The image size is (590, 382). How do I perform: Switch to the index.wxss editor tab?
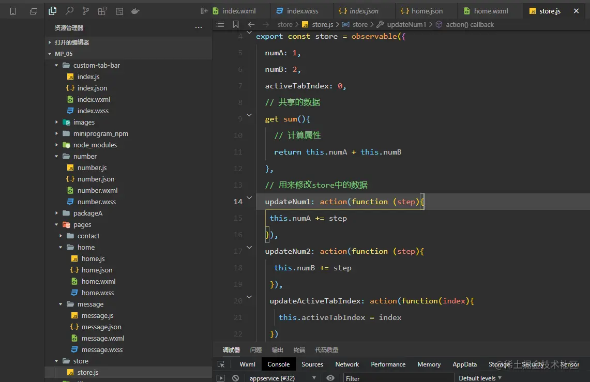[x=302, y=11]
